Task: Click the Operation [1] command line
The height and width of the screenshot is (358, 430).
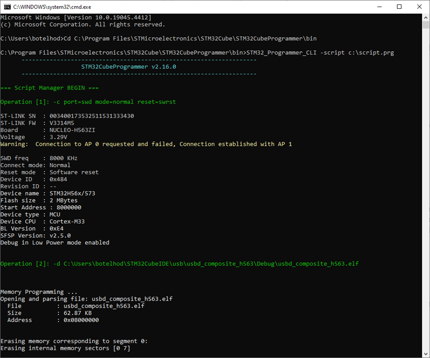Action: (88, 102)
